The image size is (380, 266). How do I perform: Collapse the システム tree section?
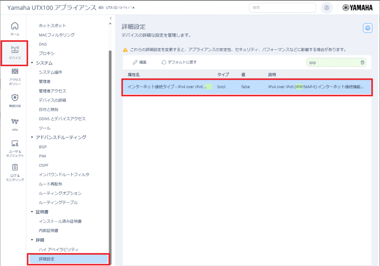click(x=32, y=63)
